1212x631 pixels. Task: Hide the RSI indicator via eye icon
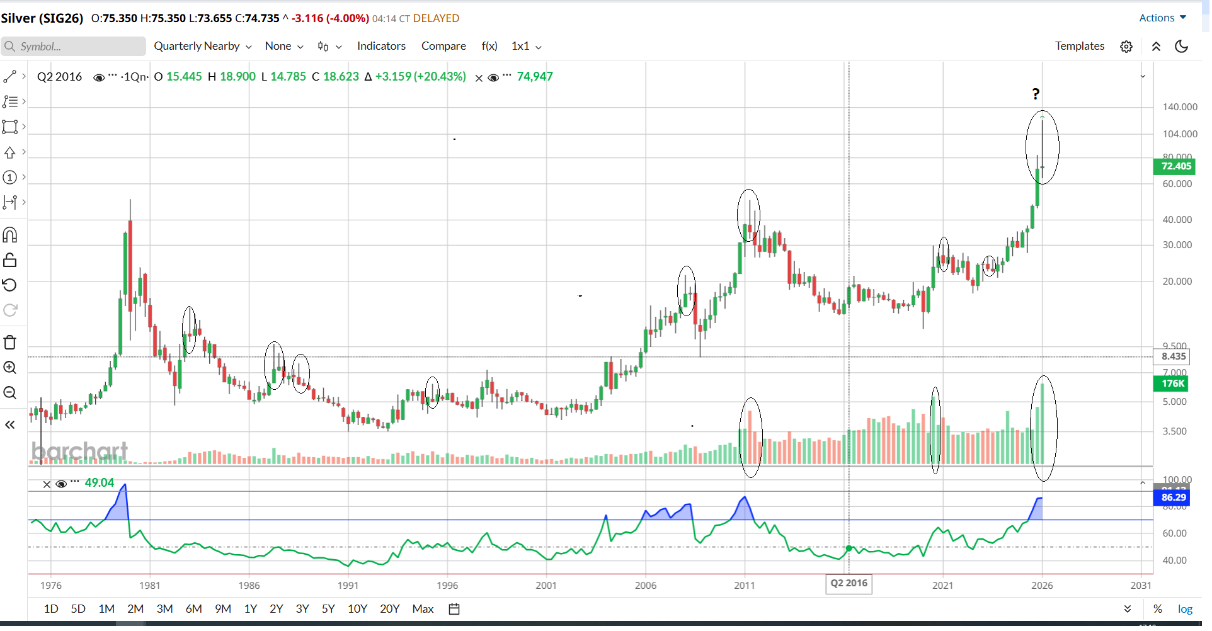pyautogui.click(x=61, y=484)
